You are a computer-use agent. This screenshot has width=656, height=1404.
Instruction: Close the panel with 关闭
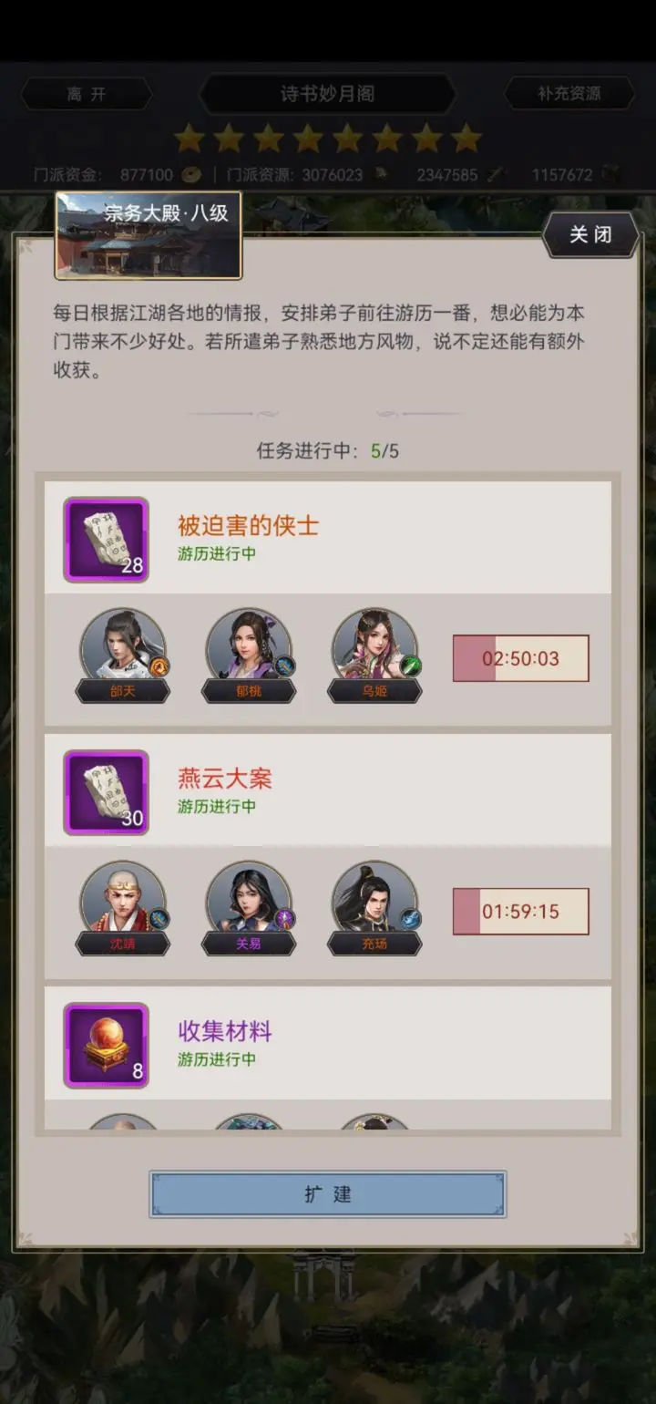click(590, 235)
